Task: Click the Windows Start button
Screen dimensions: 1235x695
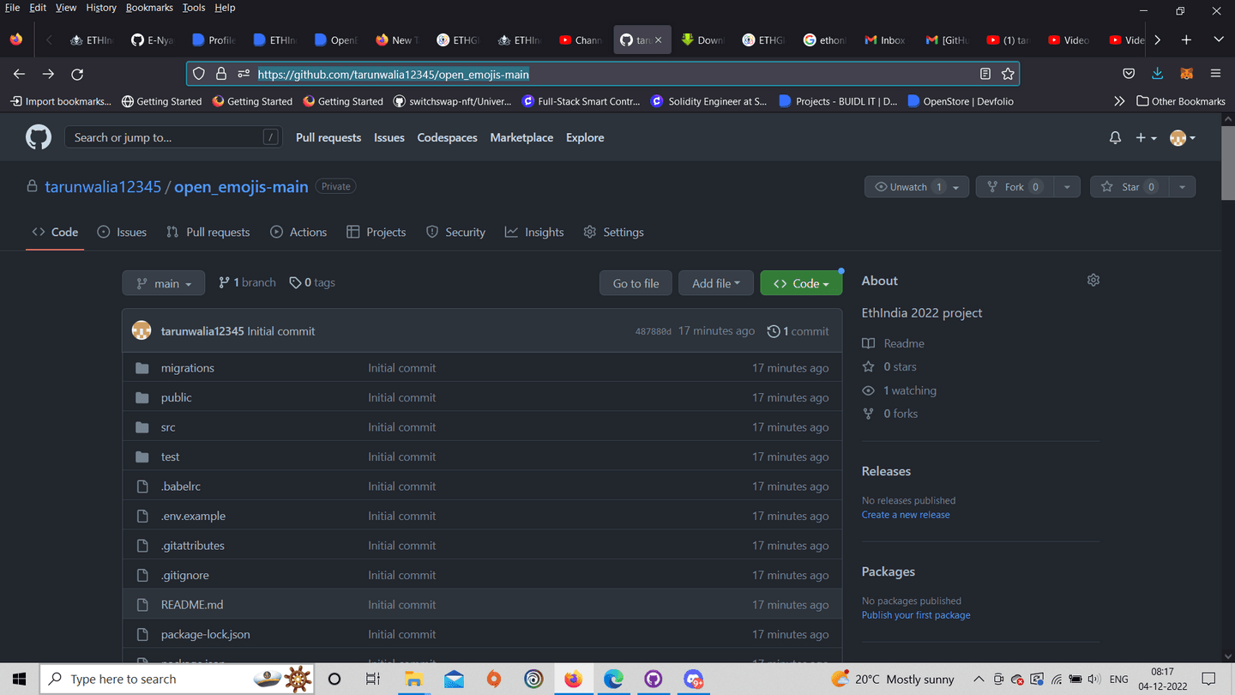Action: point(19,679)
